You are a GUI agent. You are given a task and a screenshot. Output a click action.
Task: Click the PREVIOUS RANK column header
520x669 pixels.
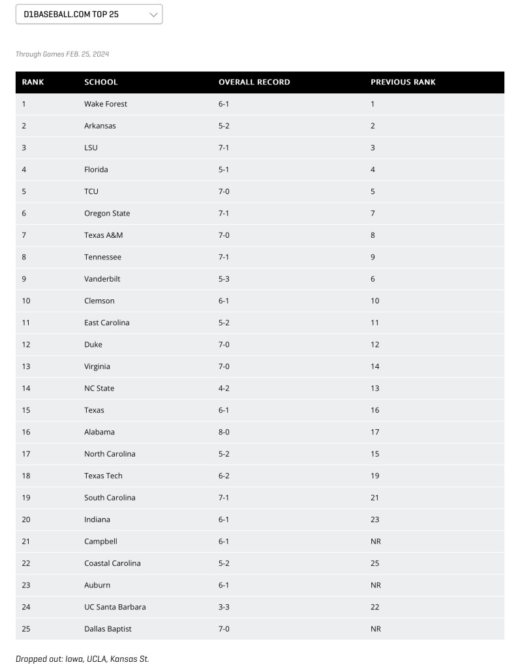click(x=403, y=82)
